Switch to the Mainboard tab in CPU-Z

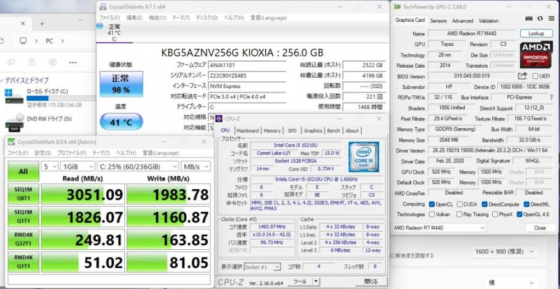tap(248, 130)
